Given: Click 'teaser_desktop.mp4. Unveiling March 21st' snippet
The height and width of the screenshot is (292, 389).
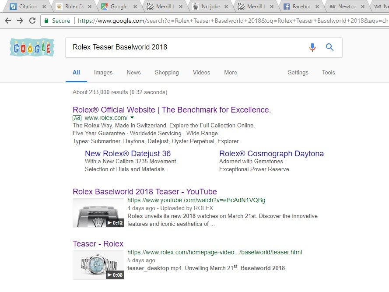Looking at the screenshot, I should pyautogui.click(x=207, y=268).
